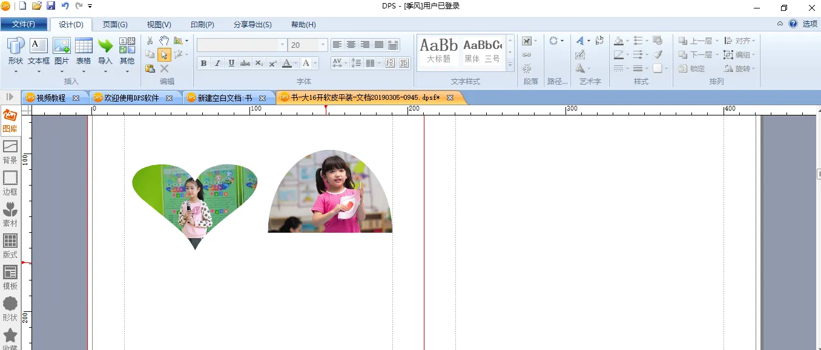821x350 pixels.
Task: Open the 模板 template panel
Action: 10,277
